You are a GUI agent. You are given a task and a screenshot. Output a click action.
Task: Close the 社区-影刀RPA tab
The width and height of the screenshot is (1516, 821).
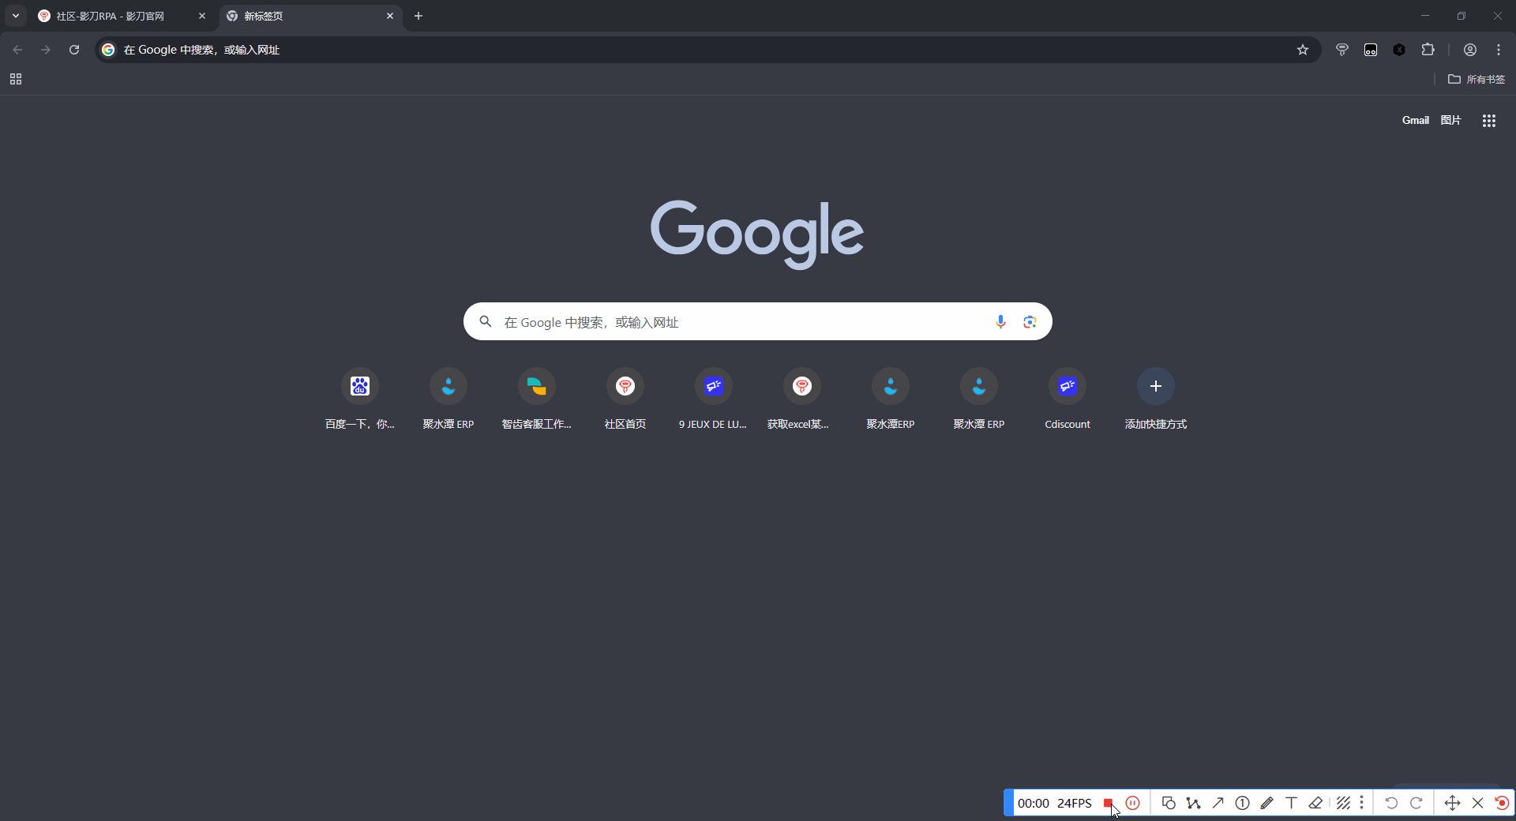click(202, 16)
